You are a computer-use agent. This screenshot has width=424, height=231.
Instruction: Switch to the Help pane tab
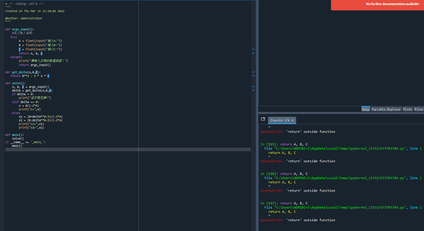(x=366, y=109)
